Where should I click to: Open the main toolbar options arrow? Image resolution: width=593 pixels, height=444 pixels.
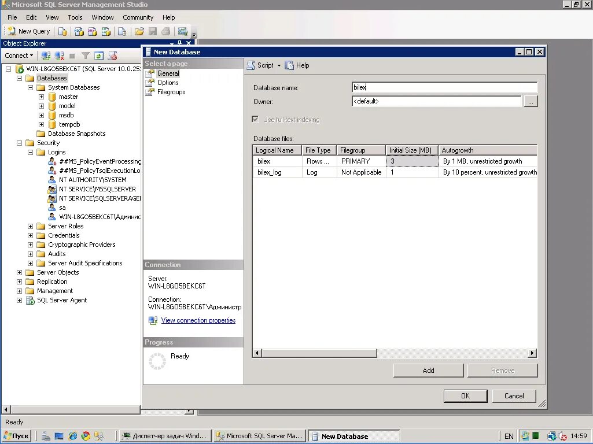pos(194,34)
